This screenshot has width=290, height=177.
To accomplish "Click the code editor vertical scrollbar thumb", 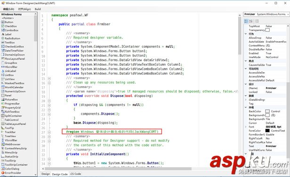I will click(240, 36).
